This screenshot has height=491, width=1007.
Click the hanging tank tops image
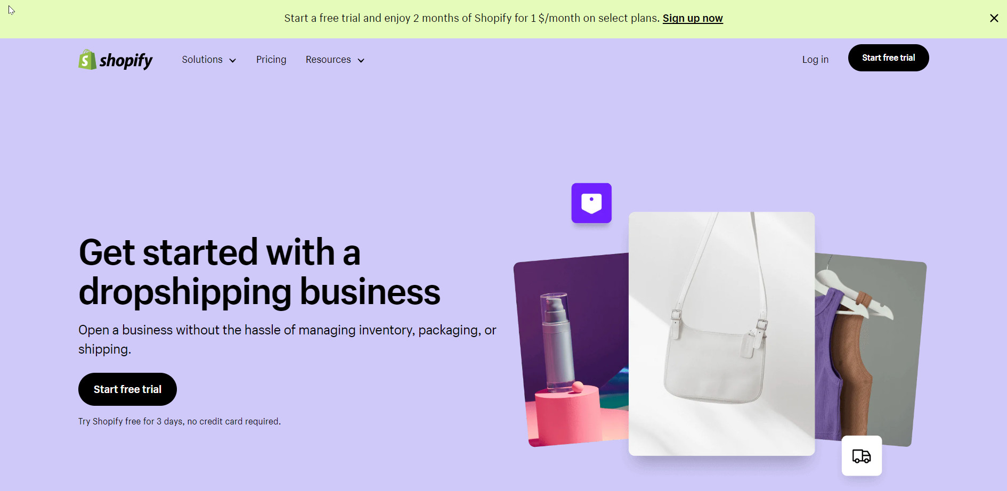coord(870,350)
